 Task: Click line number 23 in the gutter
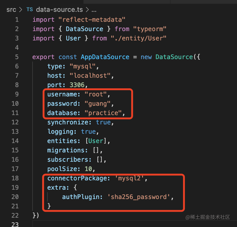pos(15,225)
